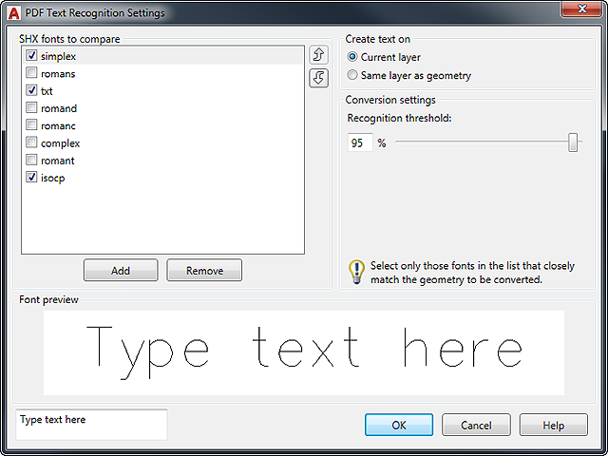608x456 pixels.
Task: Click the recognition threshold slider handle
Action: tap(573, 142)
